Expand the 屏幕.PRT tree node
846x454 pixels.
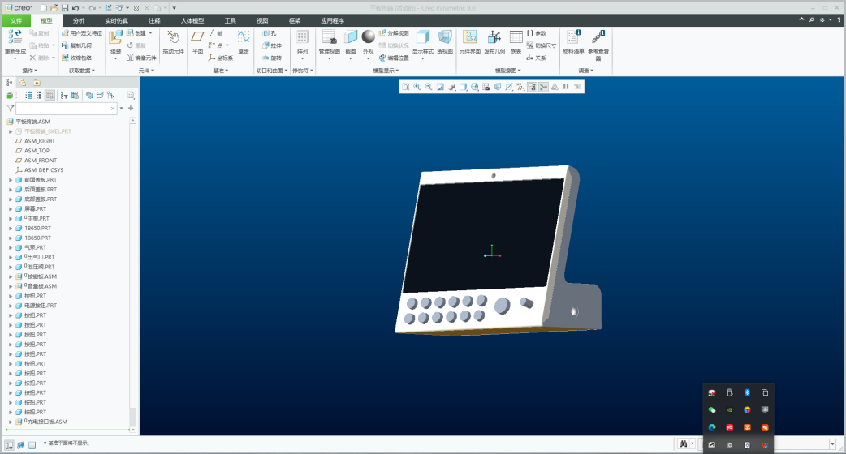click(x=11, y=209)
